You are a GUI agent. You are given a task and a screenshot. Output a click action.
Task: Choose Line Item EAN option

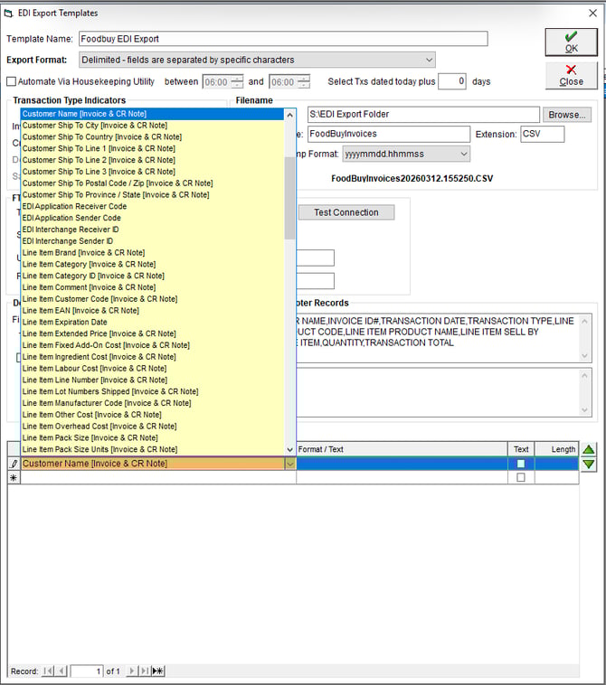click(152, 311)
